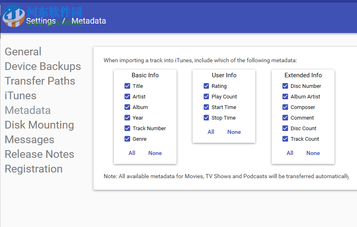Uncheck the Title checkbox
The height and width of the screenshot is (227, 357).
point(127,86)
